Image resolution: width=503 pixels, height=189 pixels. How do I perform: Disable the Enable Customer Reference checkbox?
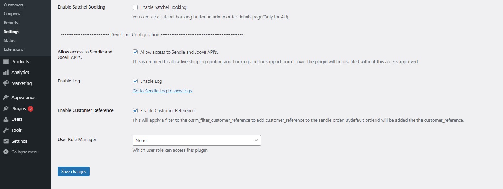pos(135,110)
